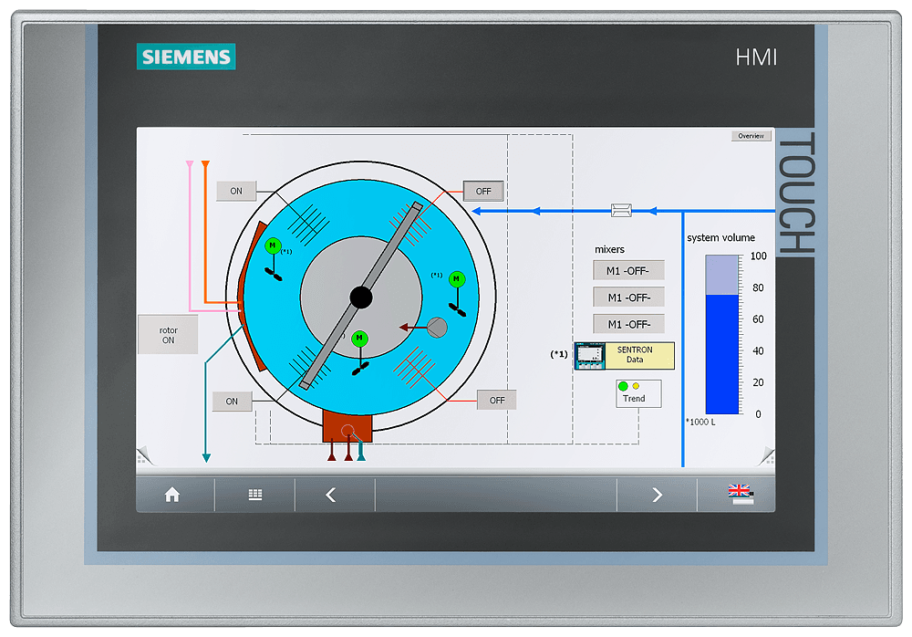Viewport: 912px width, 637px height.
Task: Toggle the top-right OFF pipe valve
Action: [x=482, y=191]
